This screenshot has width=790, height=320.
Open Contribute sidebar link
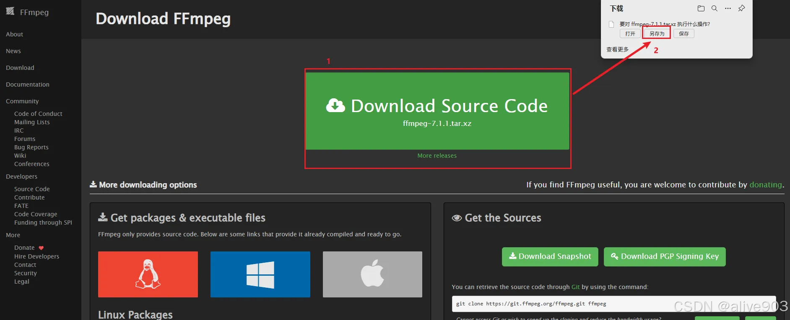click(29, 197)
